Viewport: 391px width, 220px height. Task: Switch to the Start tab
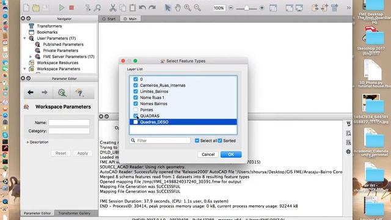click(x=109, y=19)
